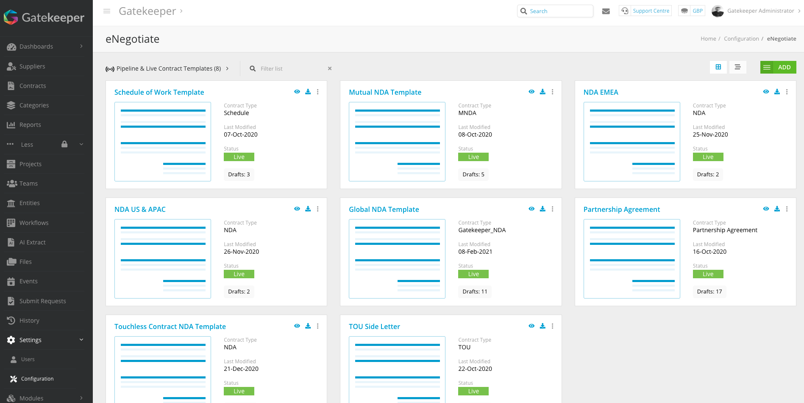Click the Drafts: 11 badge on Global NDA Template
The image size is (804, 403).
pos(475,291)
